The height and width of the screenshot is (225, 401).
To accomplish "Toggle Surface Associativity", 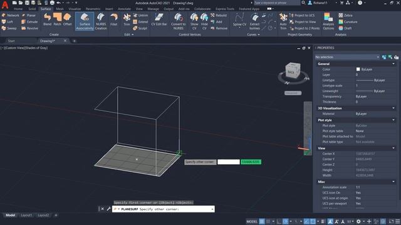I will pos(85,21).
